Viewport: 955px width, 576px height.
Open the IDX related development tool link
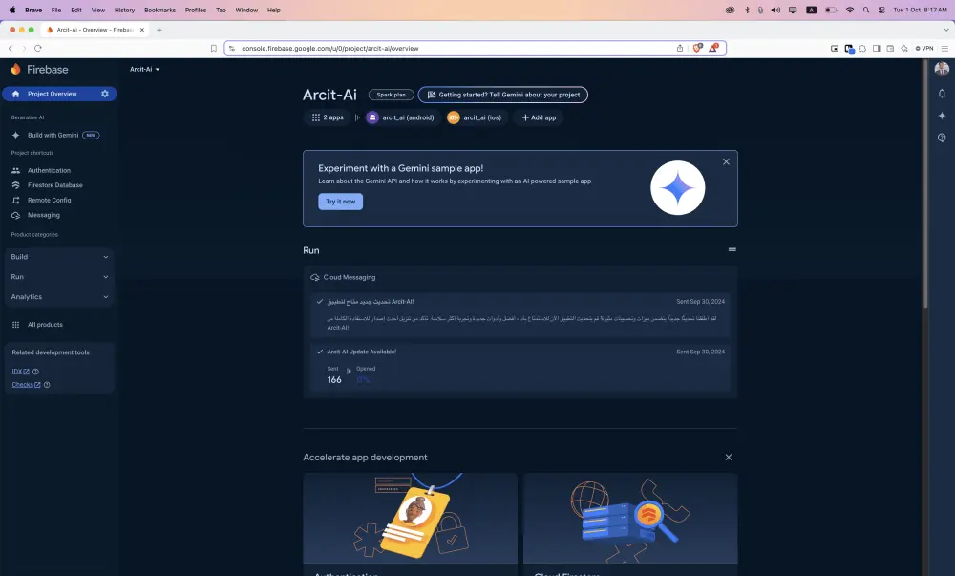click(16, 371)
